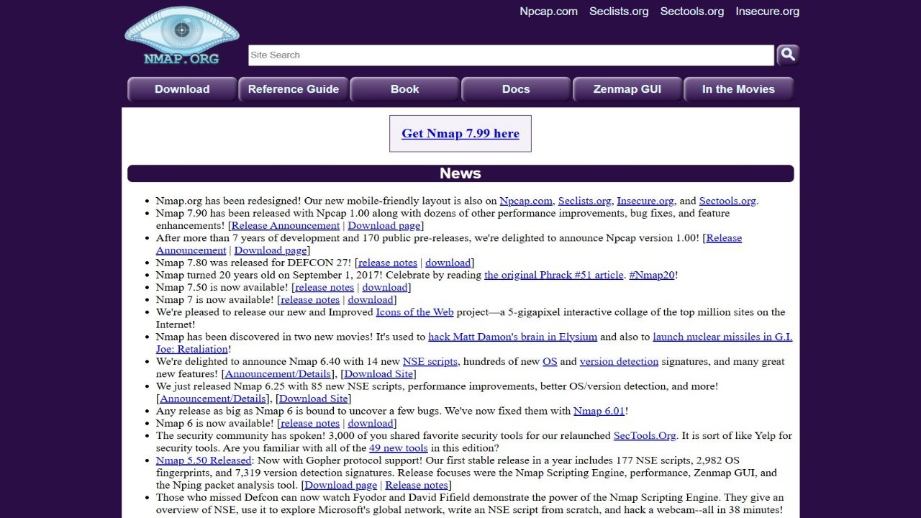This screenshot has height=518, width=921.
Task: Open the Nmap 5.50 Release notes link
Action: click(417, 485)
